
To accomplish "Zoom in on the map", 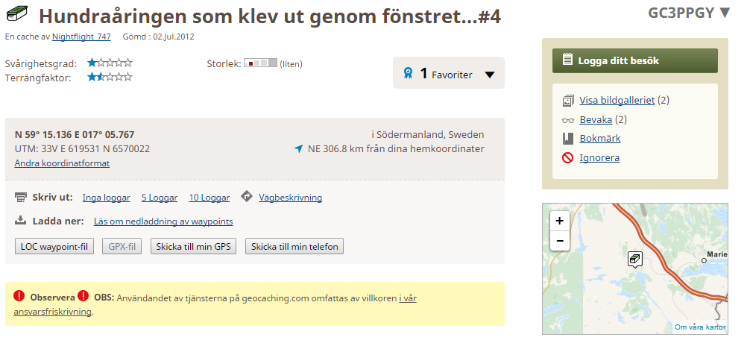I will click(559, 220).
